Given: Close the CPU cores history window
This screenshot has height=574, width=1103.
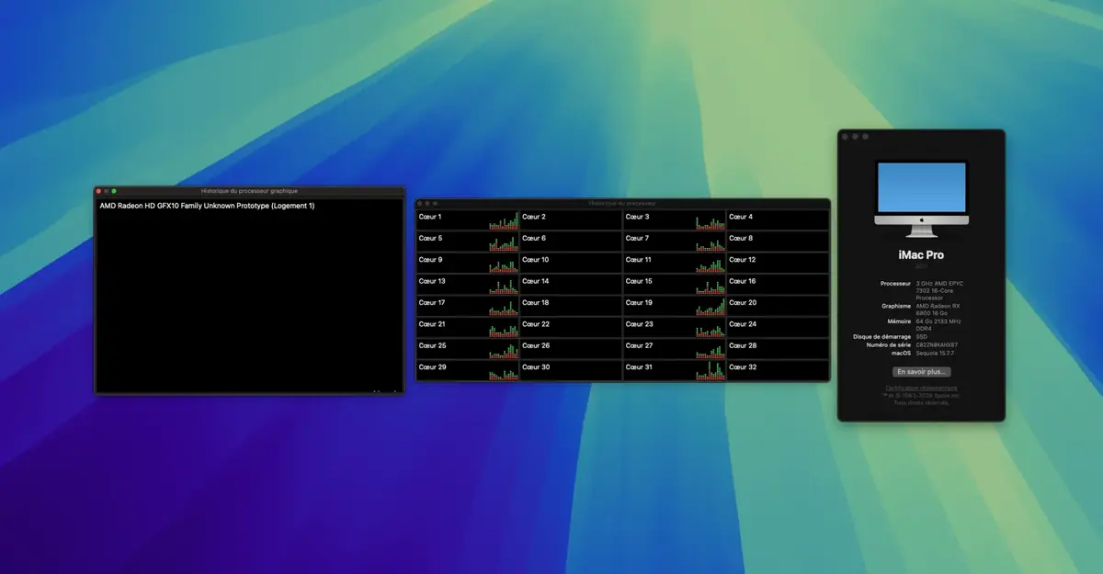Looking at the screenshot, I should [421, 203].
